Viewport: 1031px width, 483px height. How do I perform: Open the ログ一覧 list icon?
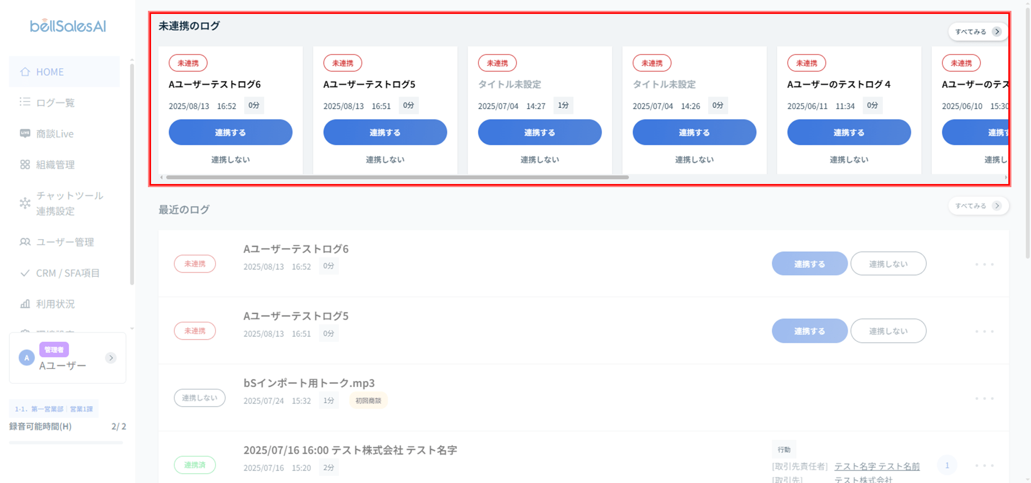pos(25,102)
